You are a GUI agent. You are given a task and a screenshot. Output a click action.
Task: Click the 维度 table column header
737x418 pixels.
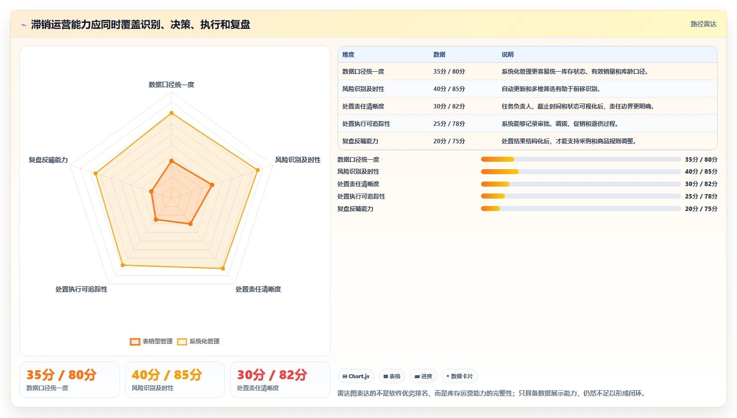coord(348,55)
